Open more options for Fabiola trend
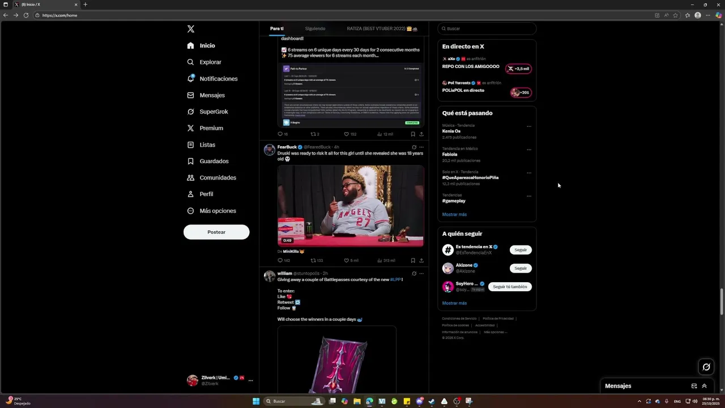 (x=529, y=150)
